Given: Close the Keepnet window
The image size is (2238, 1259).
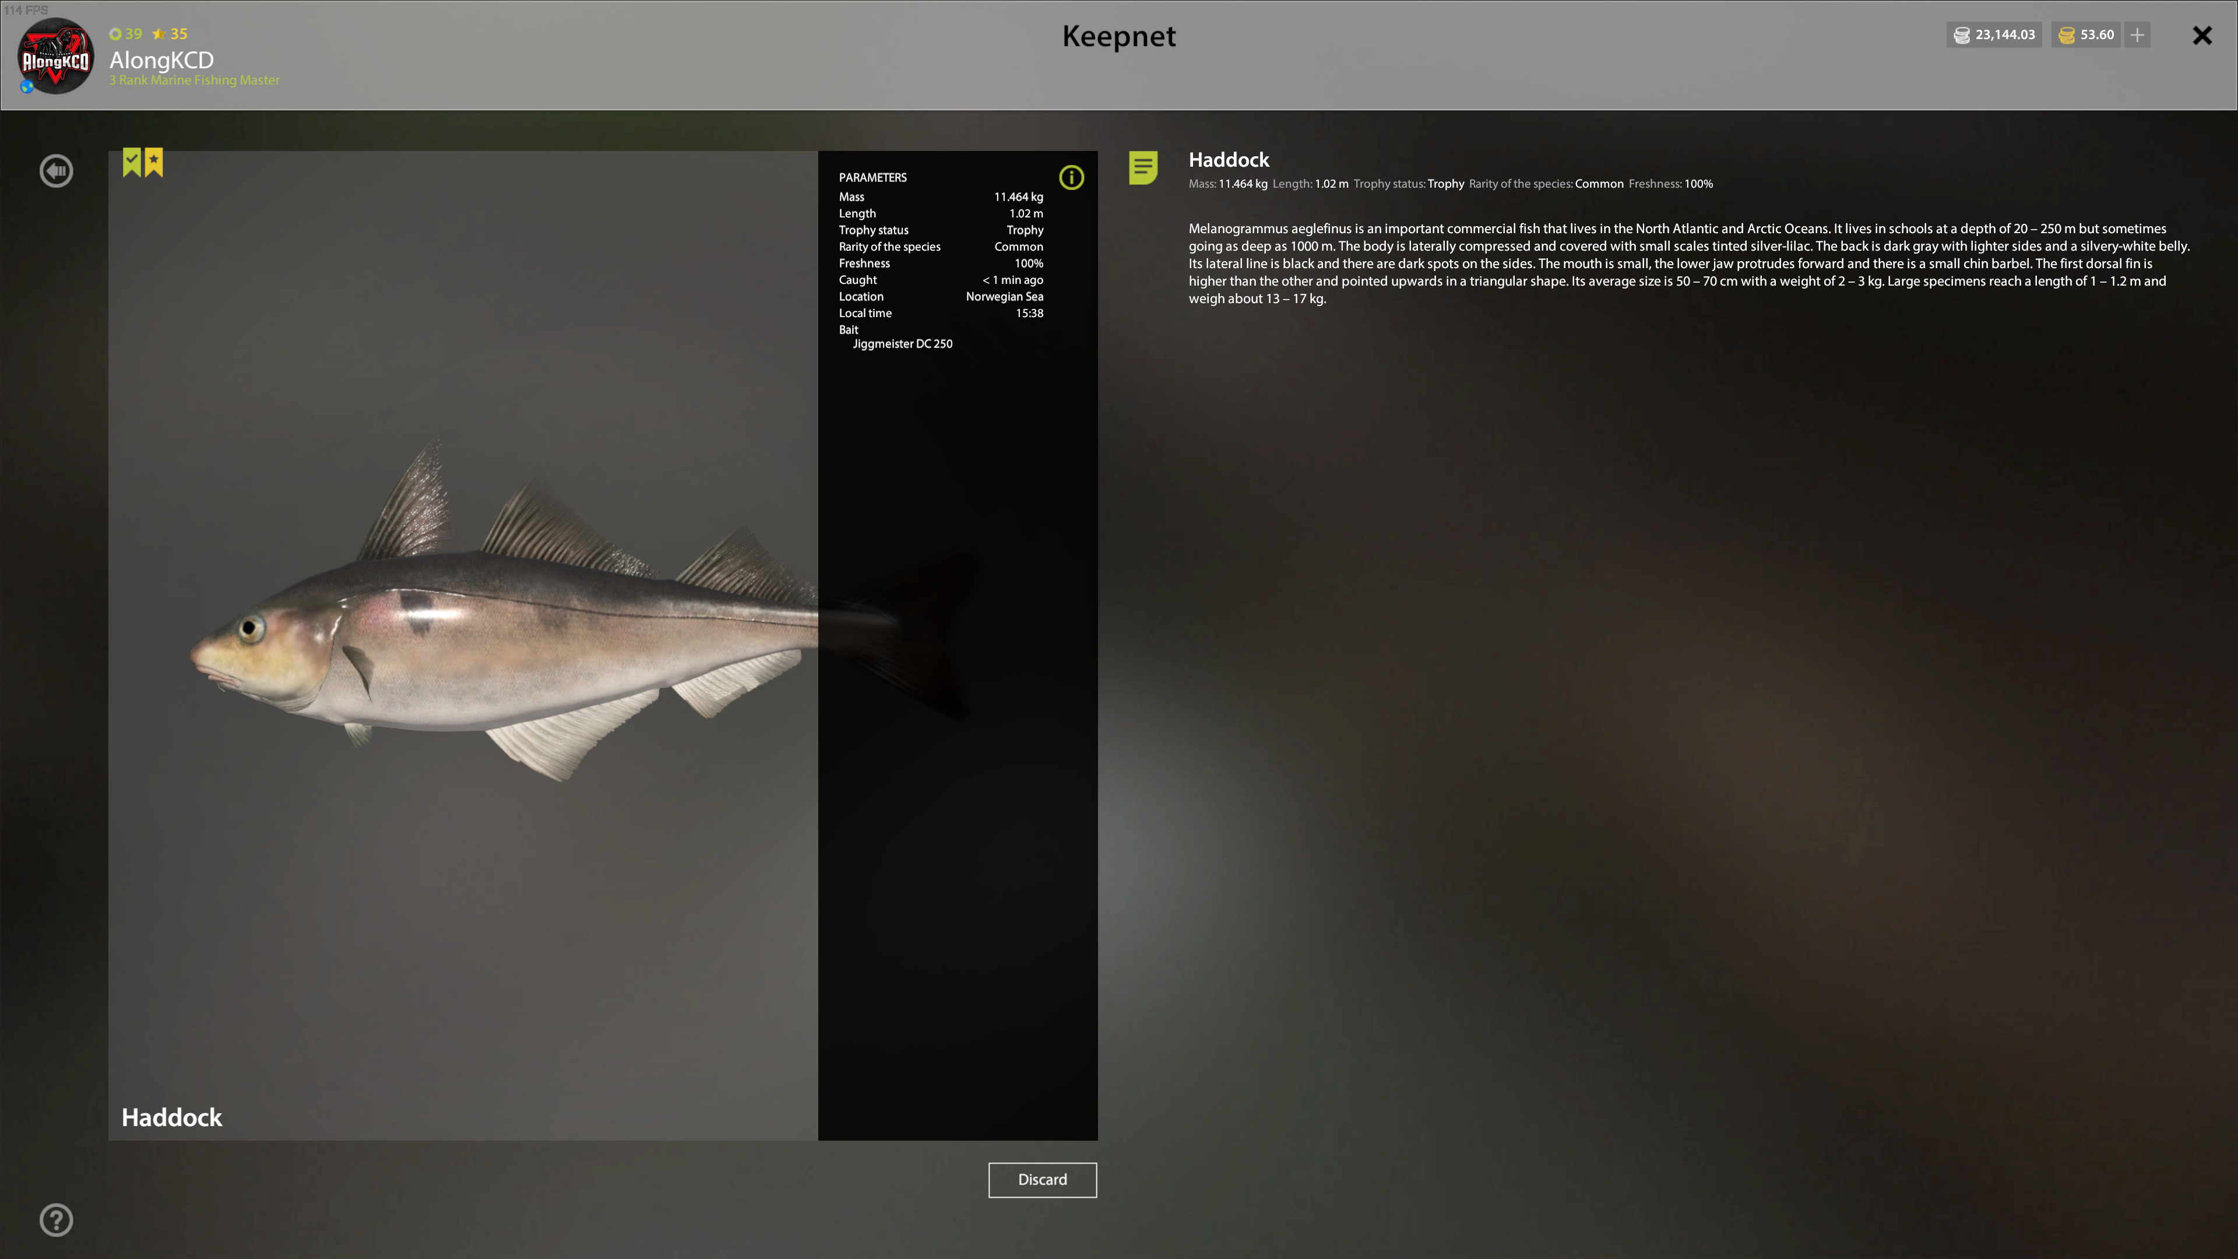Looking at the screenshot, I should click(2201, 36).
